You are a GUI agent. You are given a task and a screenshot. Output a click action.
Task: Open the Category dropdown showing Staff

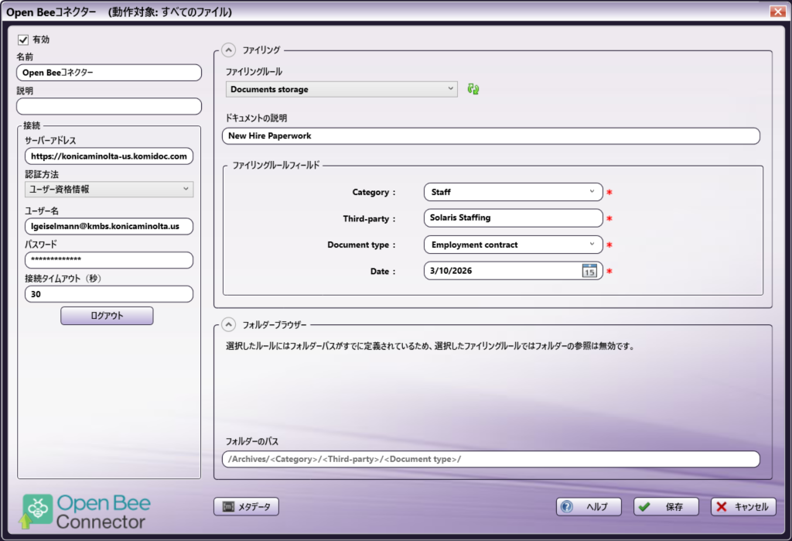click(590, 191)
